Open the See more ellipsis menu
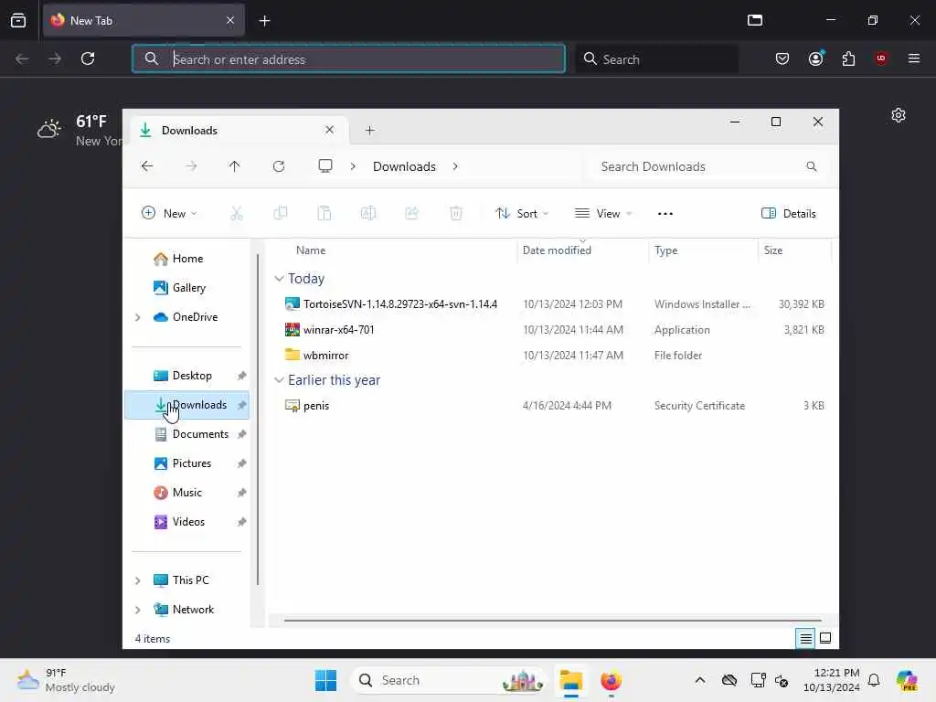The image size is (936, 702). click(x=665, y=214)
